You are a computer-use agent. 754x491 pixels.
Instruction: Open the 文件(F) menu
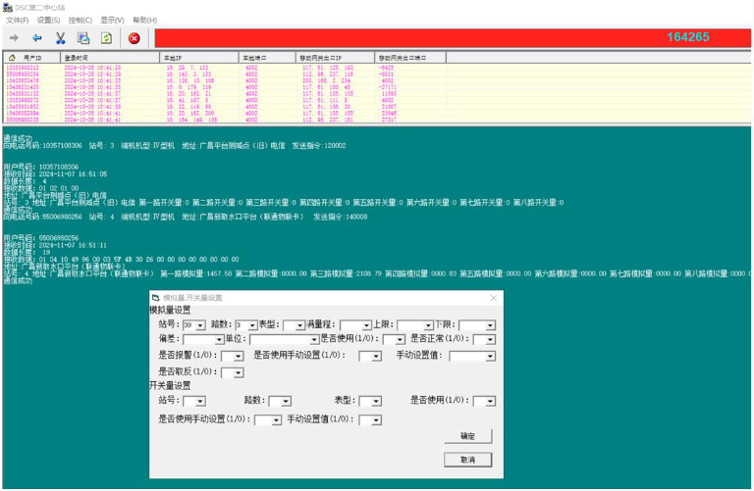(17, 21)
